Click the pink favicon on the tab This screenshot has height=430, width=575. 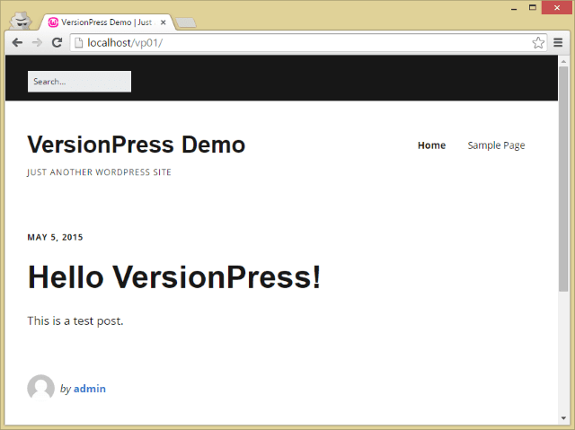point(53,22)
